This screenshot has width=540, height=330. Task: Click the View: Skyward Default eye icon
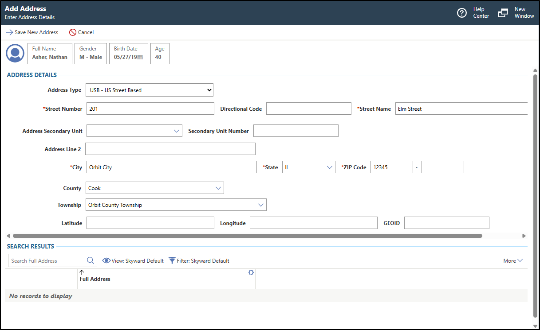coord(106,260)
